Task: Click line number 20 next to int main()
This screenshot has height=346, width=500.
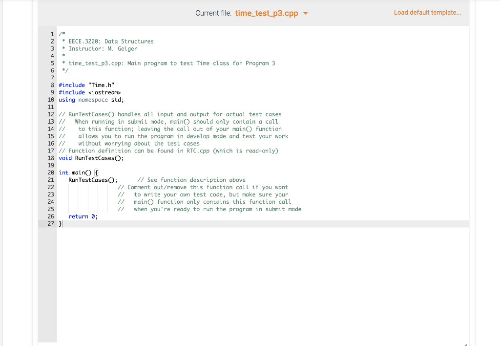Action: 51,173
